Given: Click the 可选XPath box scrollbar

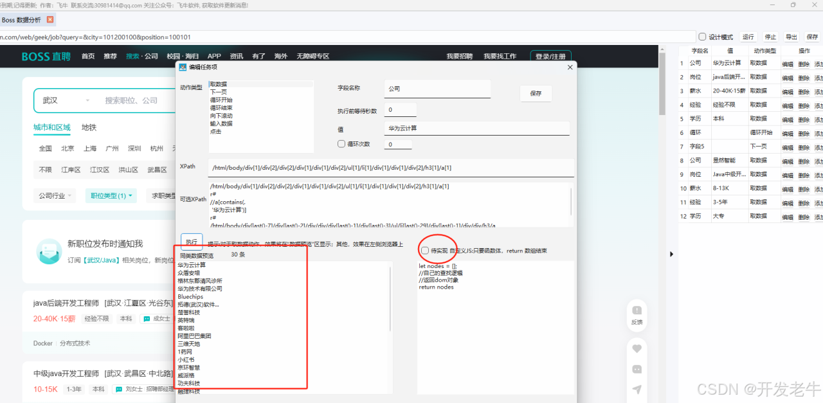Looking at the screenshot, I should 570,201.
